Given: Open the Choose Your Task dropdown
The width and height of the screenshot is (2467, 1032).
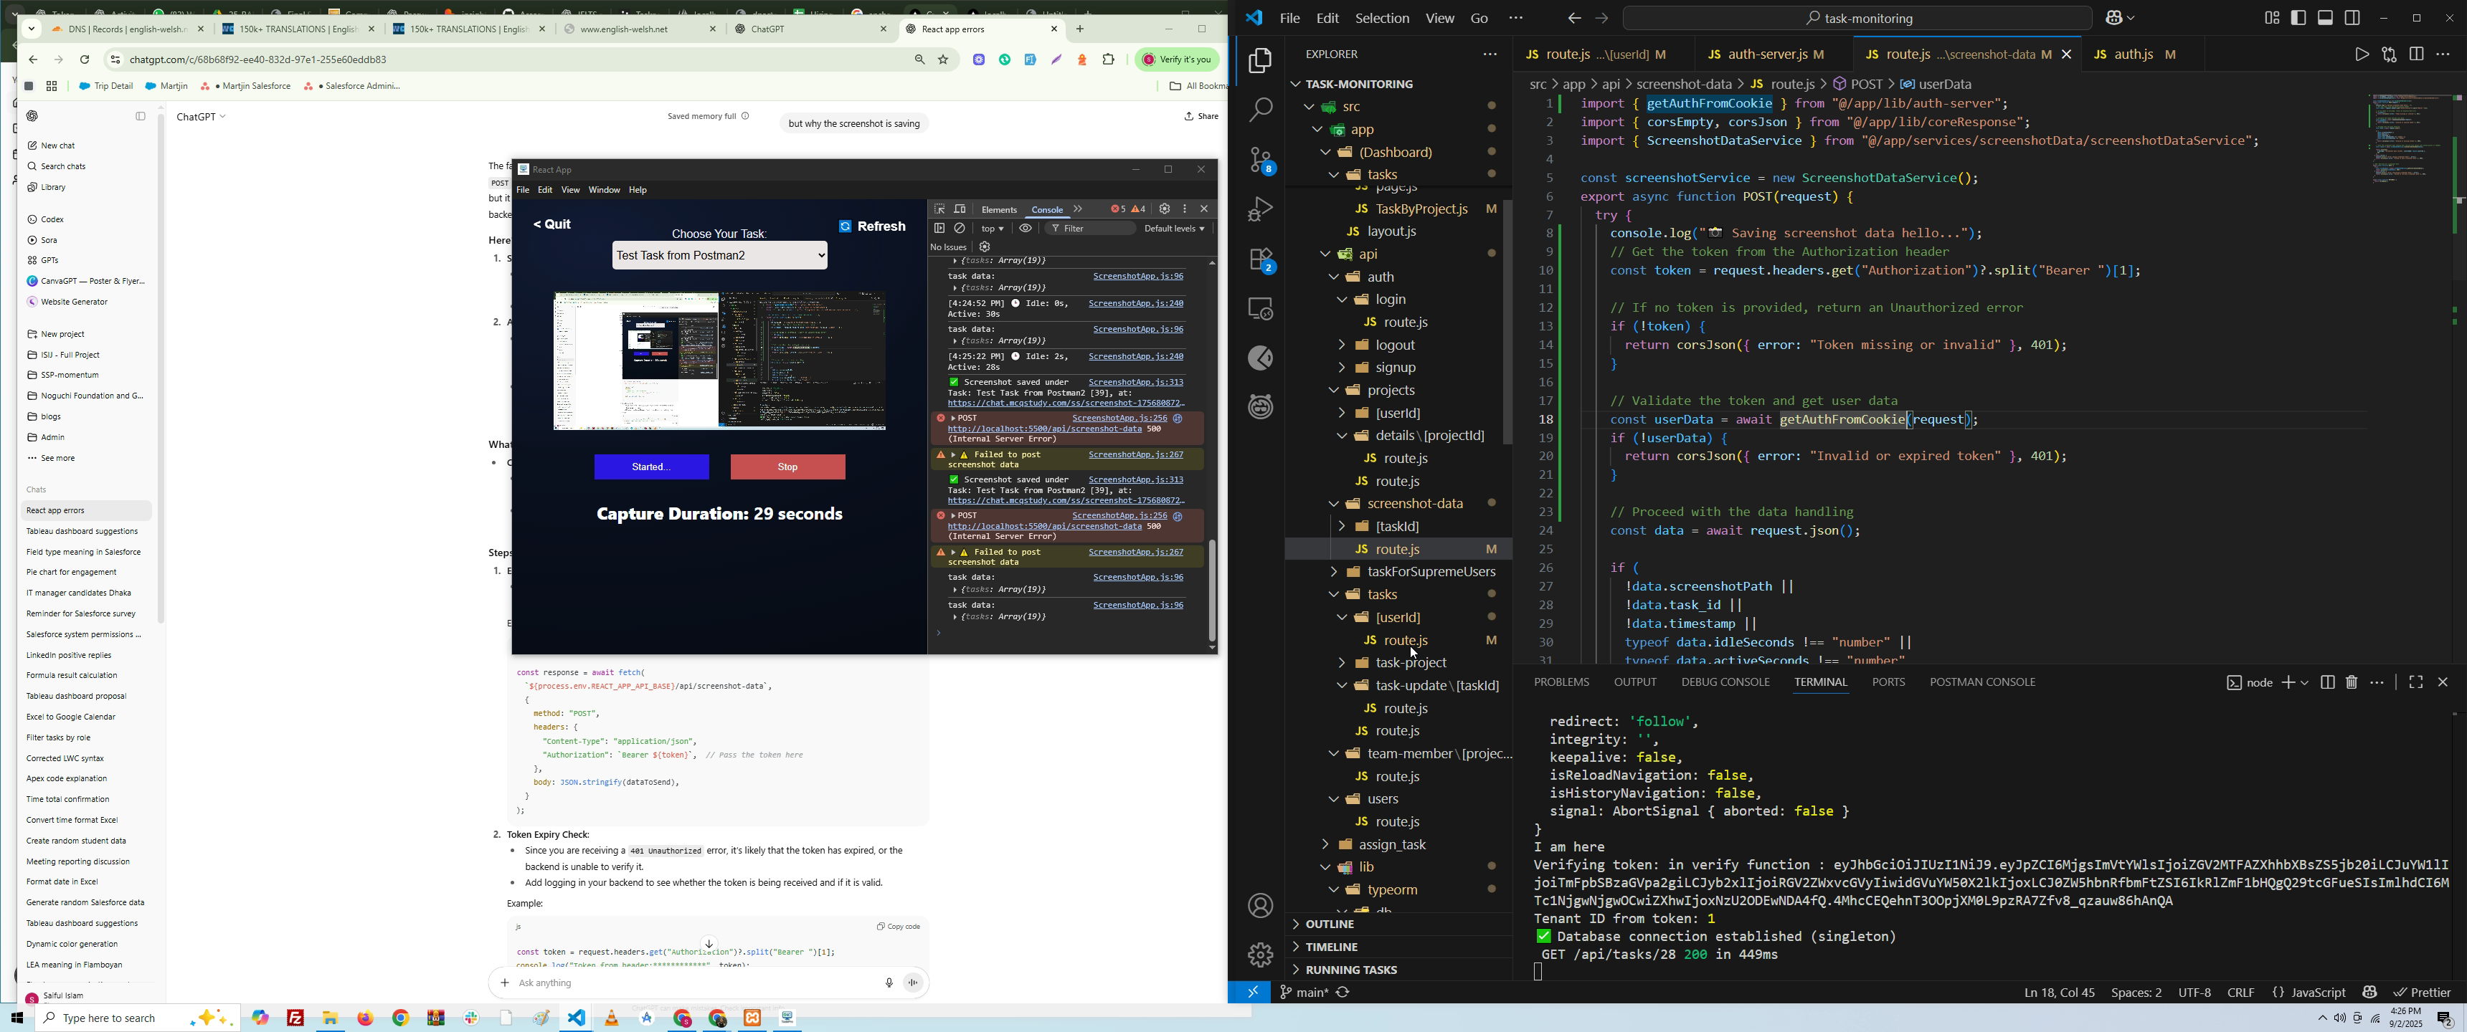Looking at the screenshot, I should tap(719, 256).
